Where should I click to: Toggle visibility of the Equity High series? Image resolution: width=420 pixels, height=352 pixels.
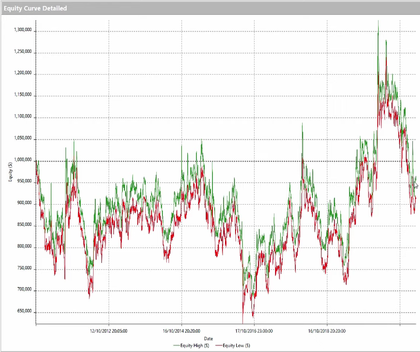[x=176, y=346]
